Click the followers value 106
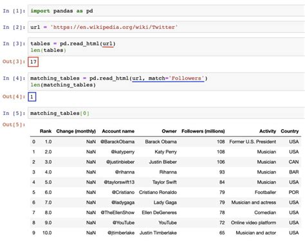Screen dimensions: 305x241 point(221,162)
